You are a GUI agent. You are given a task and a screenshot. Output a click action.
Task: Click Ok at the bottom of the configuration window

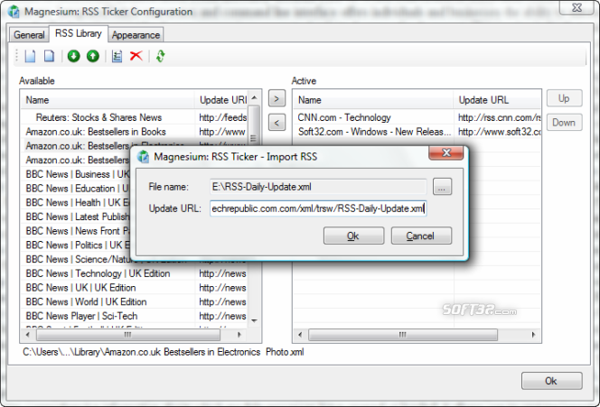point(552,381)
